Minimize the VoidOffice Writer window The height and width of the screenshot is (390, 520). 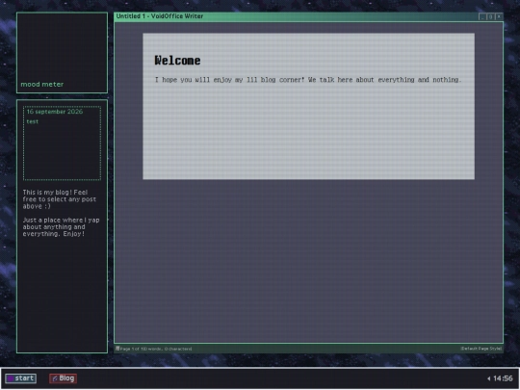pyautogui.click(x=482, y=16)
